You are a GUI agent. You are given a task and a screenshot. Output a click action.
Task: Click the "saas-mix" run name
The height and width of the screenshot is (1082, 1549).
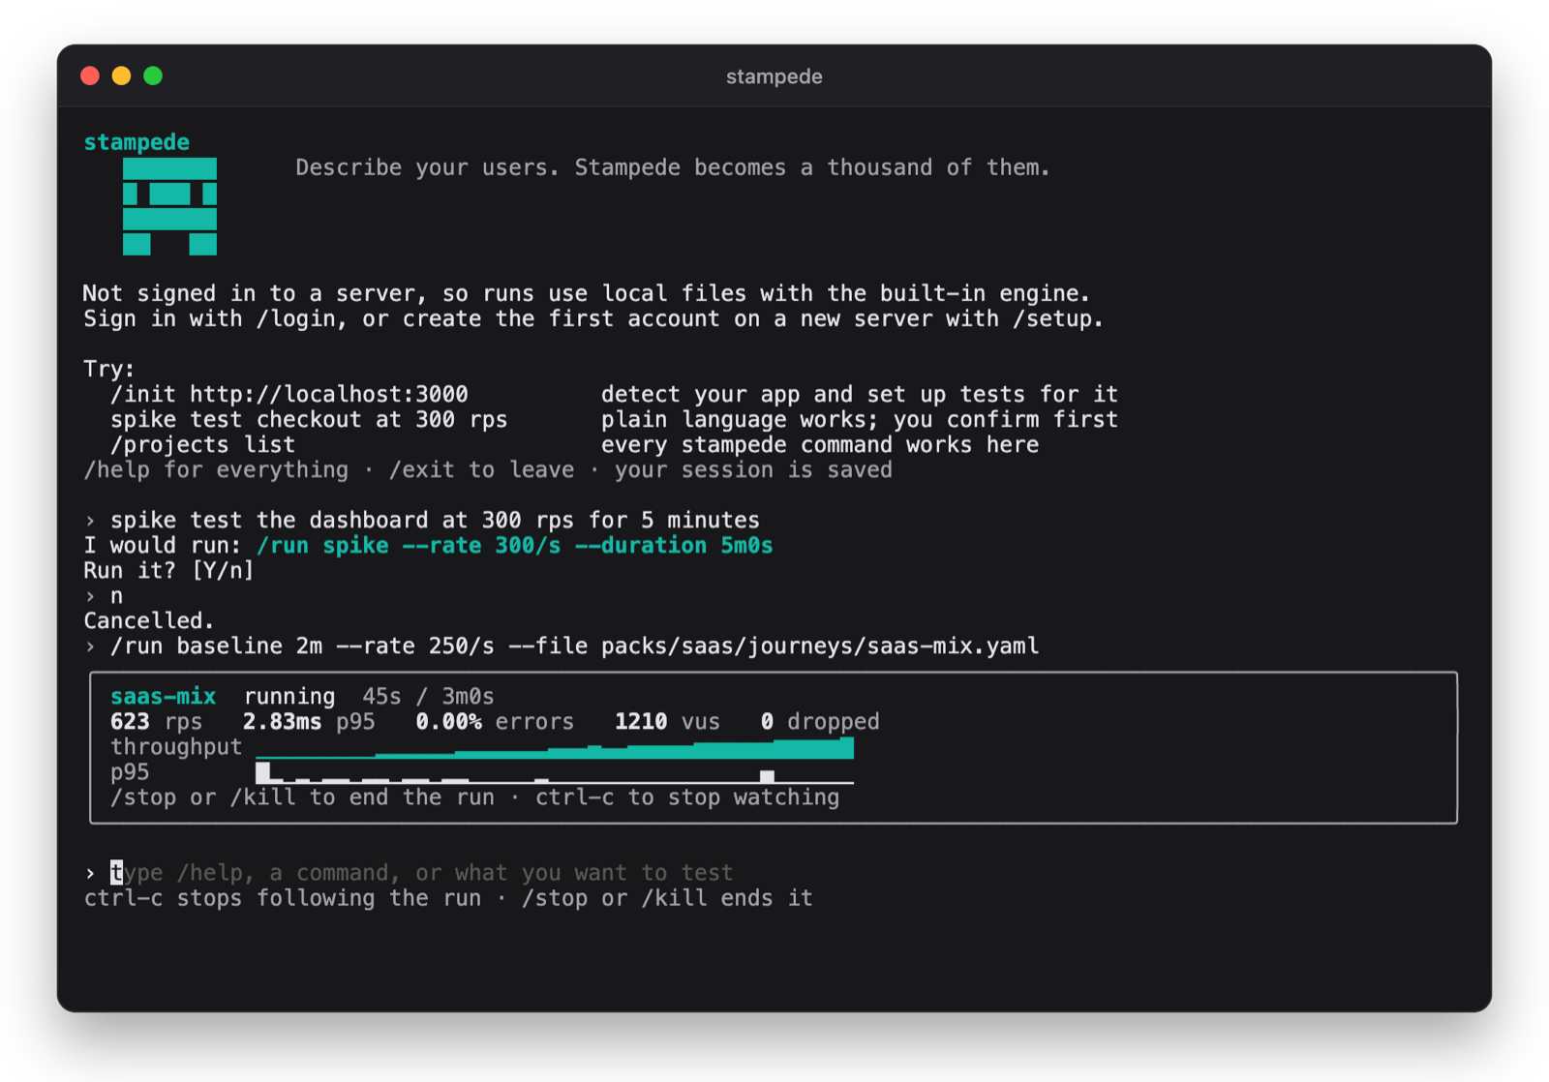[163, 697]
